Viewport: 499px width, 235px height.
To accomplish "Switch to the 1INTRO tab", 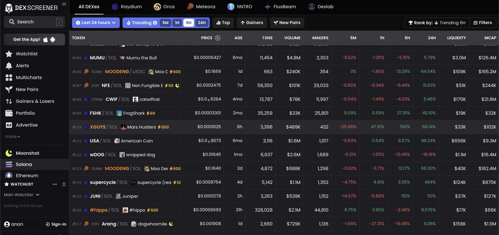I will point(240,7).
